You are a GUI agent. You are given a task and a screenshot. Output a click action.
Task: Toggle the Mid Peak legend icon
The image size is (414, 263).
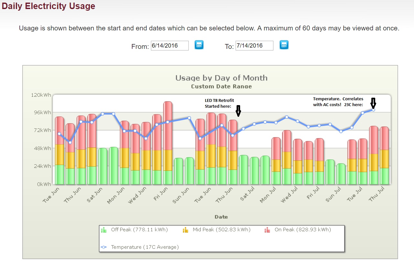186,230
